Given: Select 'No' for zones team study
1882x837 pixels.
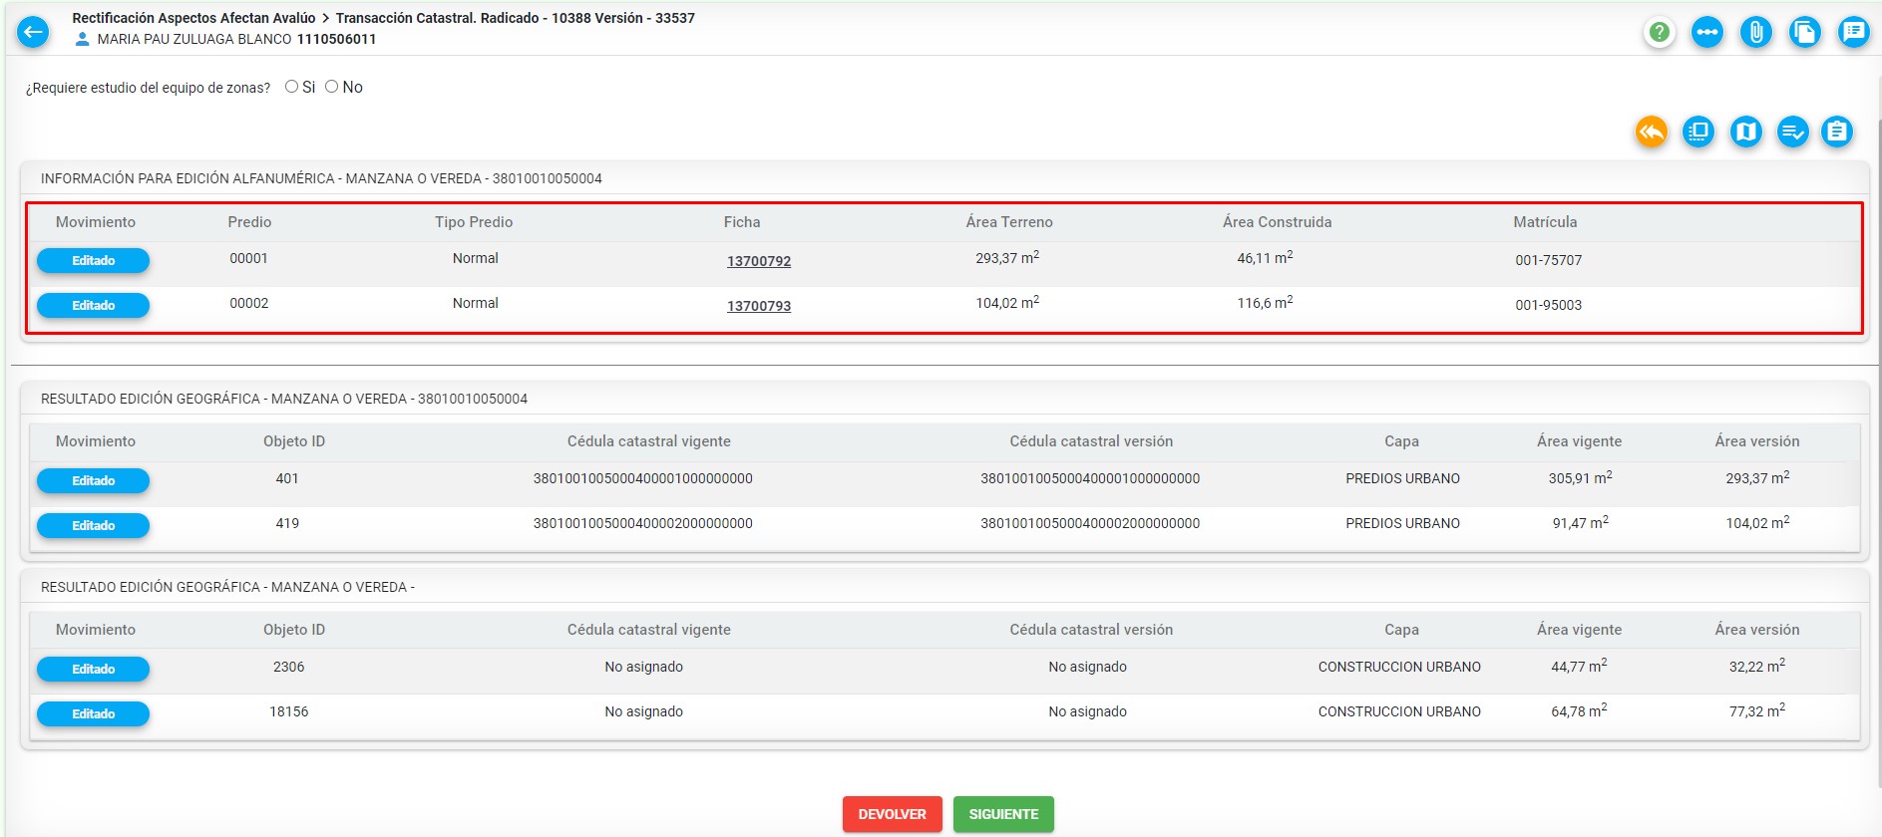Looking at the screenshot, I should pyautogui.click(x=331, y=87).
